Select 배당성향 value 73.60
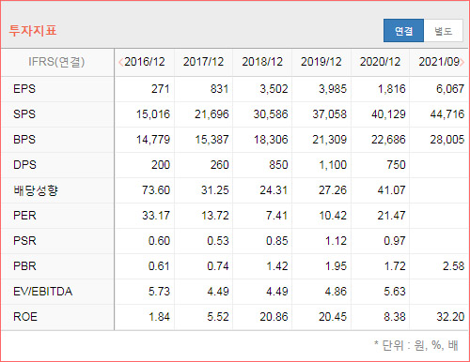The width and height of the screenshot is (470, 362). [x=156, y=190]
